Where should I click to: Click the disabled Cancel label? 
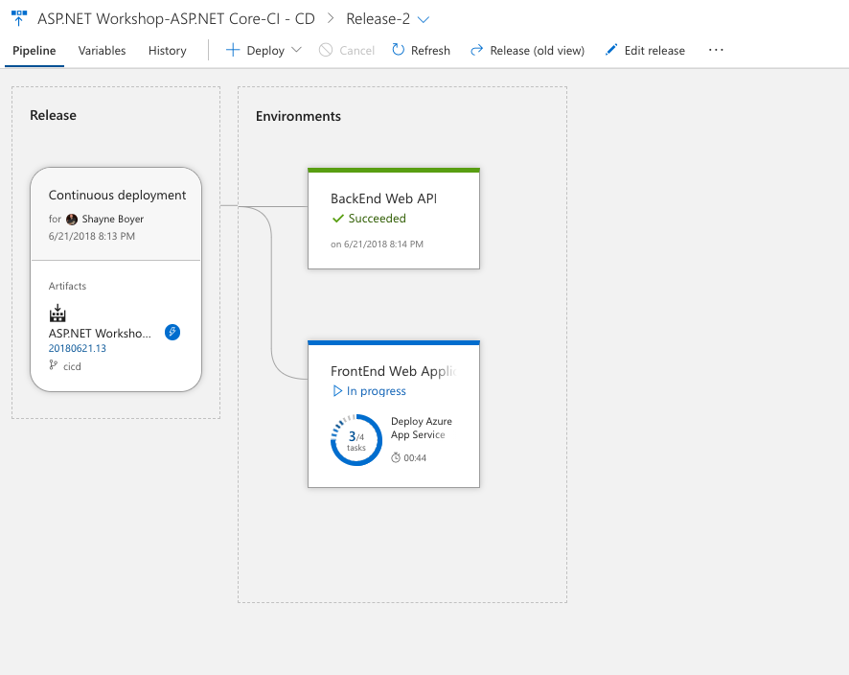point(356,51)
